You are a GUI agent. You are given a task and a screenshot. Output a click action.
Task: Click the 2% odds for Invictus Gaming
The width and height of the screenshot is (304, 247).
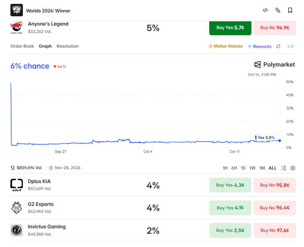(x=153, y=231)
